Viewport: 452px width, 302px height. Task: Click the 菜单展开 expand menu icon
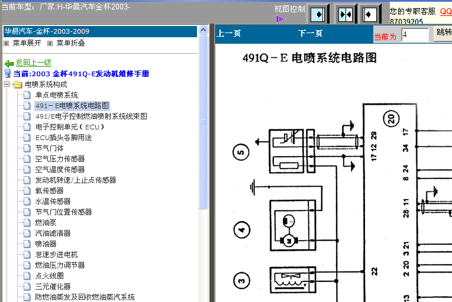pos(7,44)
